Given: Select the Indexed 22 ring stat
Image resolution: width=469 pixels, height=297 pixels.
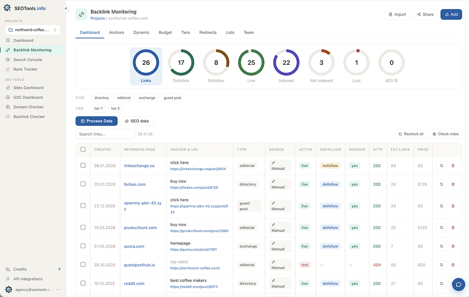Looking at the screenshot, I should 286,66.
